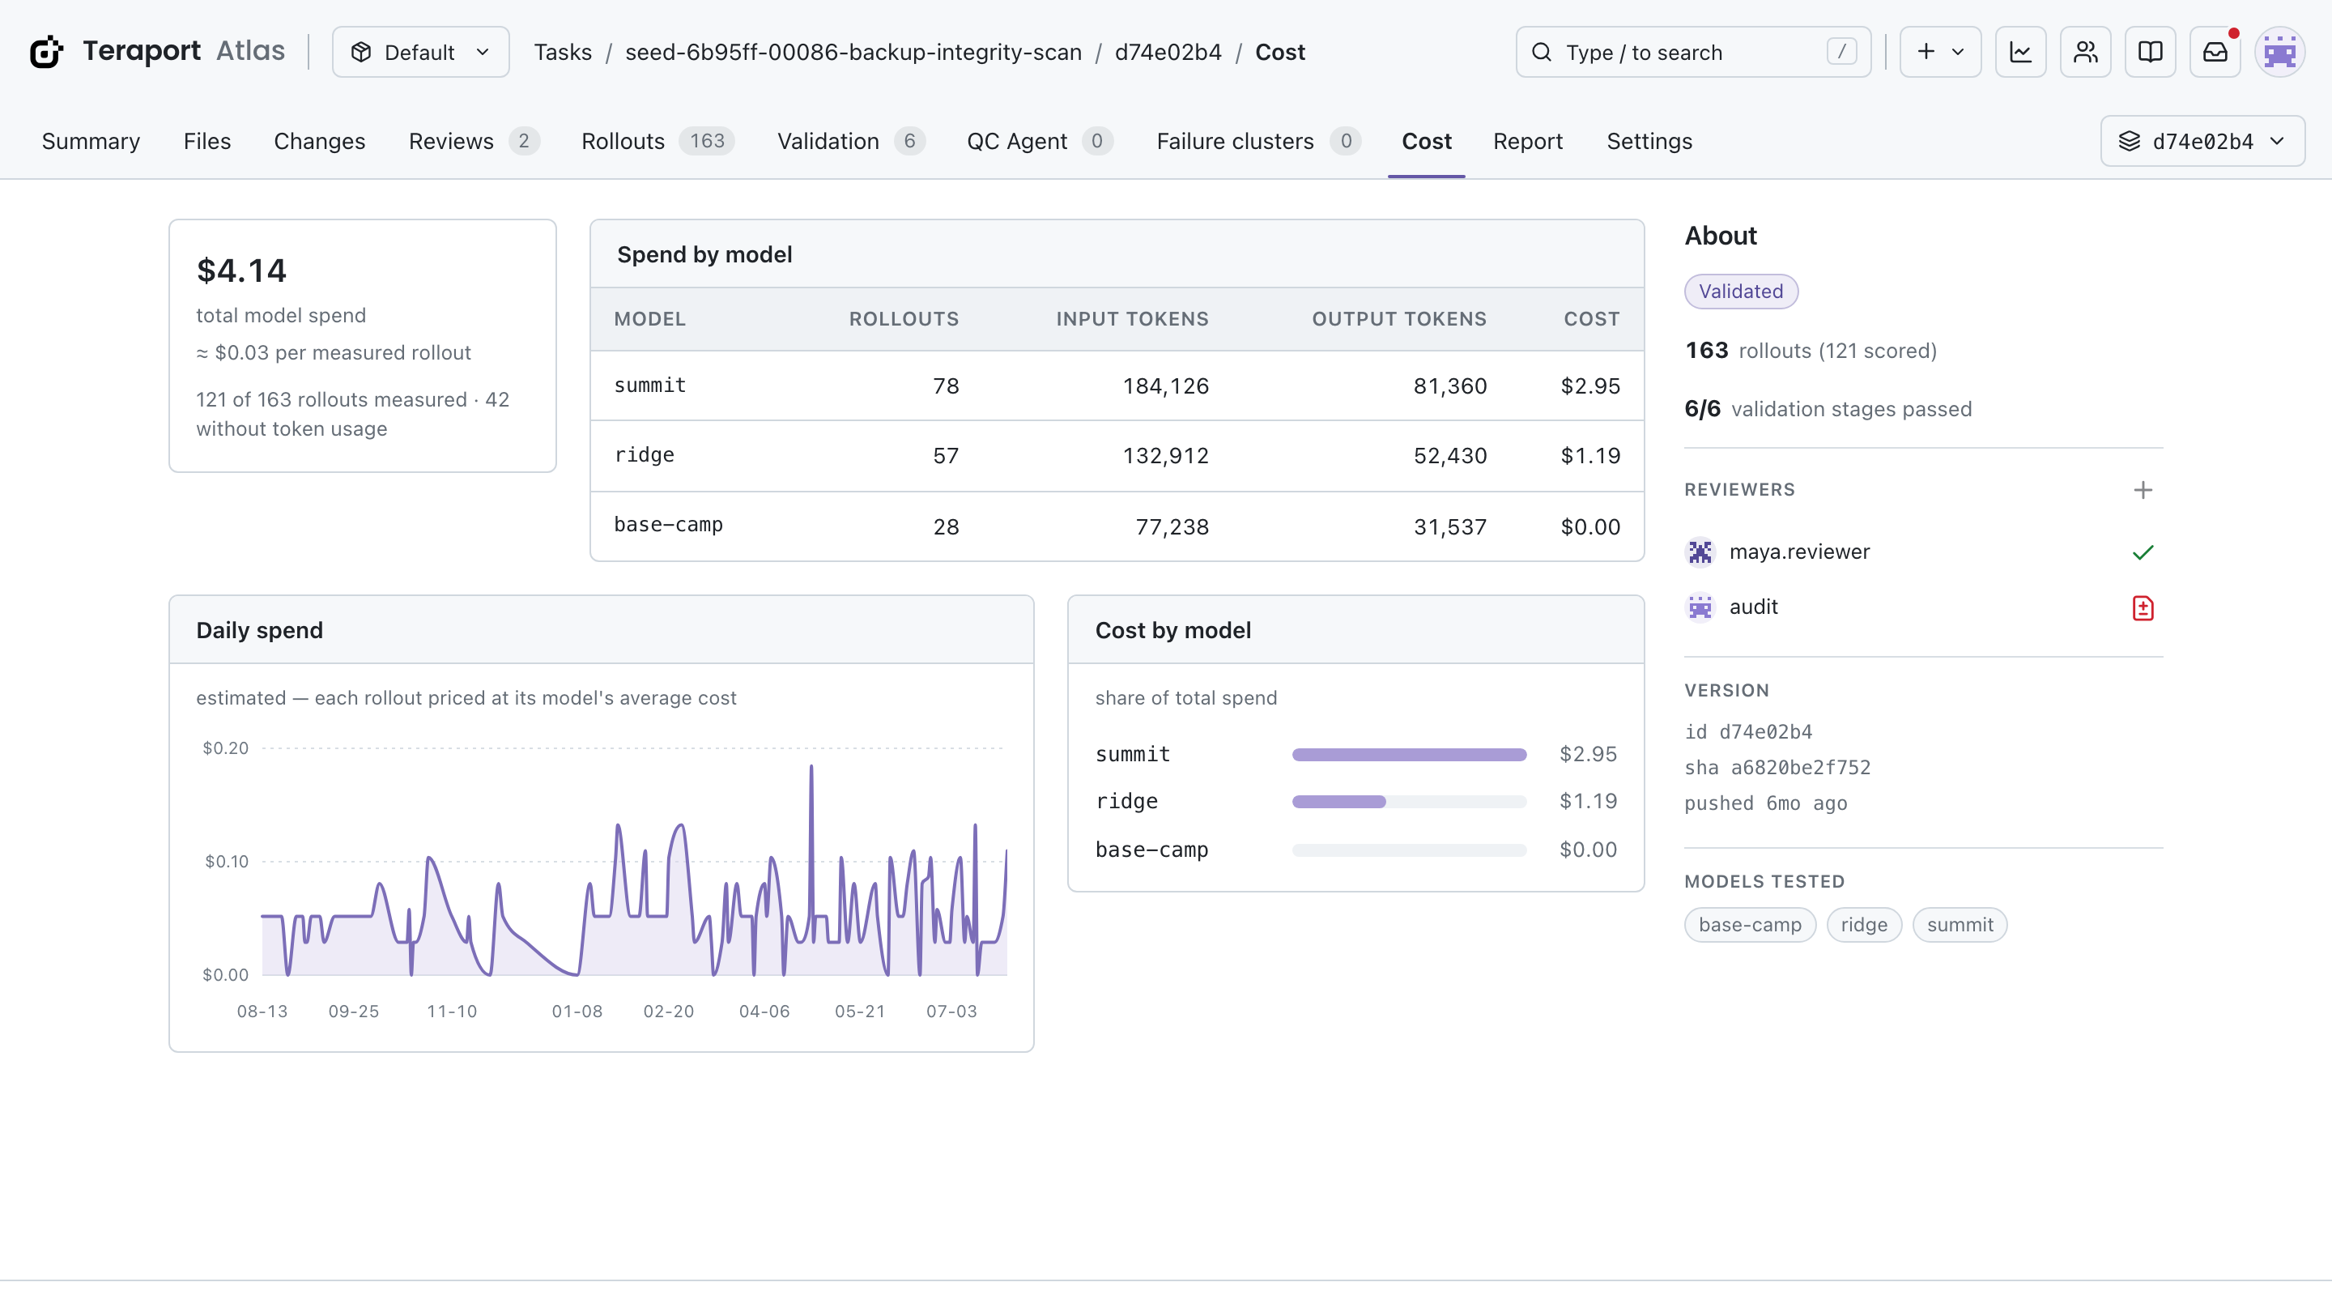
Task: Click the base-camp cost share bar
Action: (x=1409, y=850)
